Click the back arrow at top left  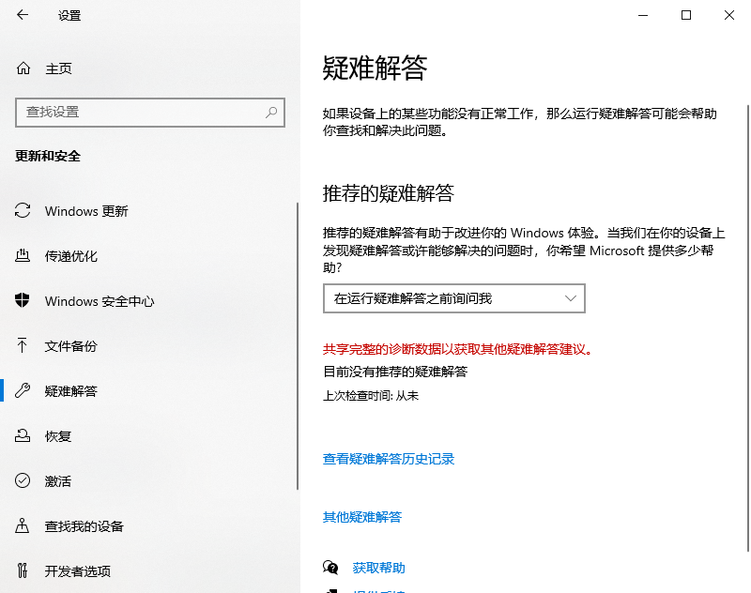tap(21, 15)
